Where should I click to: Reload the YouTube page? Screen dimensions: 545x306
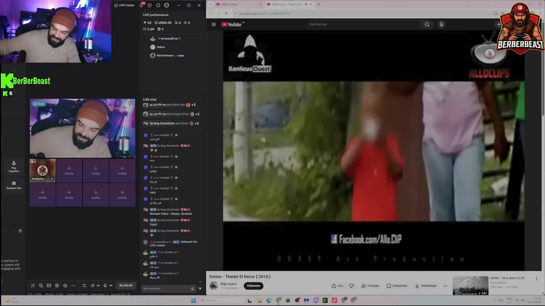(226, 13)
